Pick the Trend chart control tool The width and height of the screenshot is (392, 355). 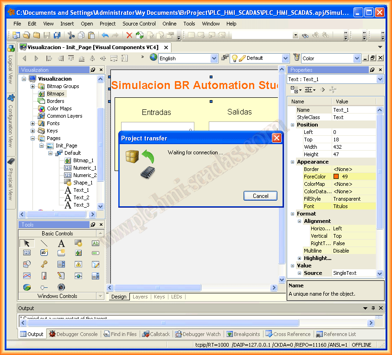click(x=26, y=276)
